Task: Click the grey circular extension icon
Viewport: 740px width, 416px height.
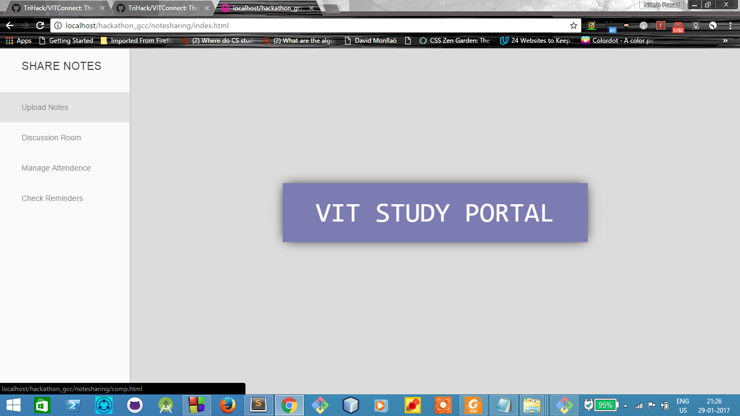Action: coord(643,25)
